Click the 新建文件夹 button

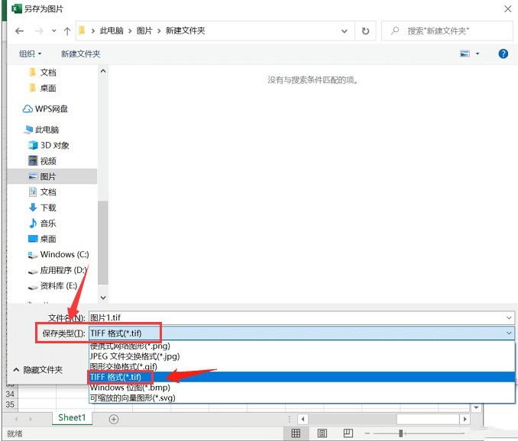(x=81, y=53)
